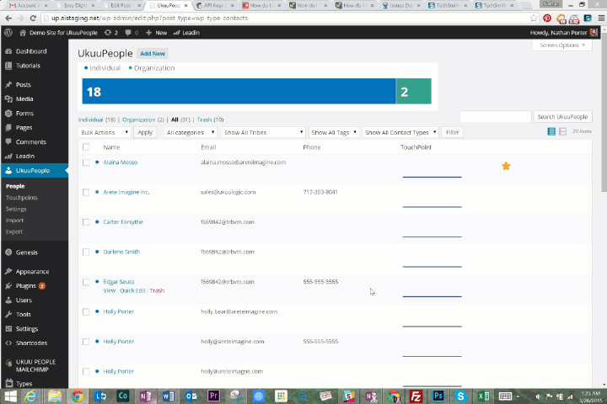
Task: Open Howdy, Nathan Porter account menu
Action: coord(564,33)
